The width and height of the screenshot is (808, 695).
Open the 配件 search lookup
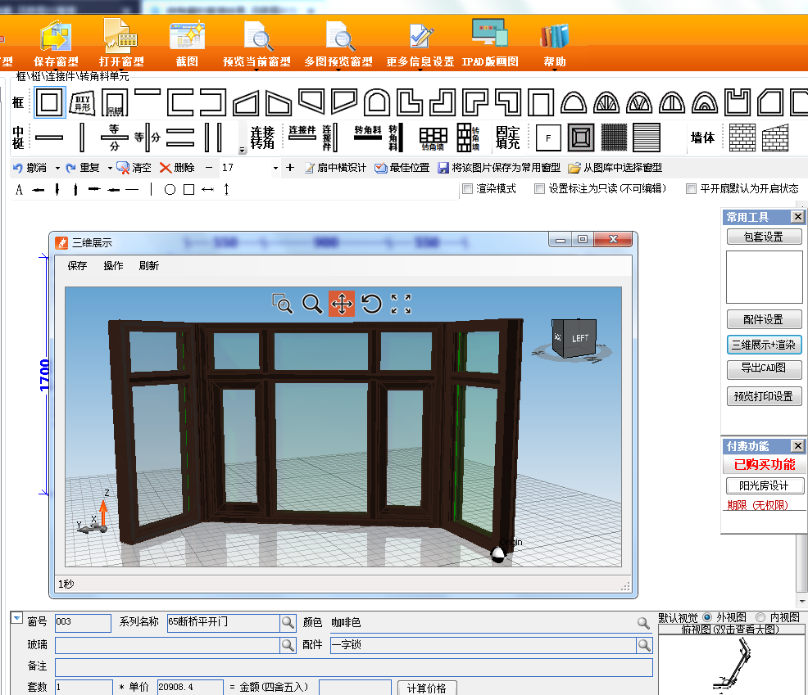(x=644, y=645)
